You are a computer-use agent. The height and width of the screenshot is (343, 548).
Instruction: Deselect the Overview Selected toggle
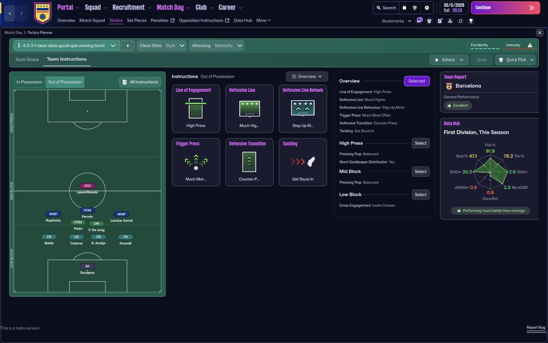[416, 80]
